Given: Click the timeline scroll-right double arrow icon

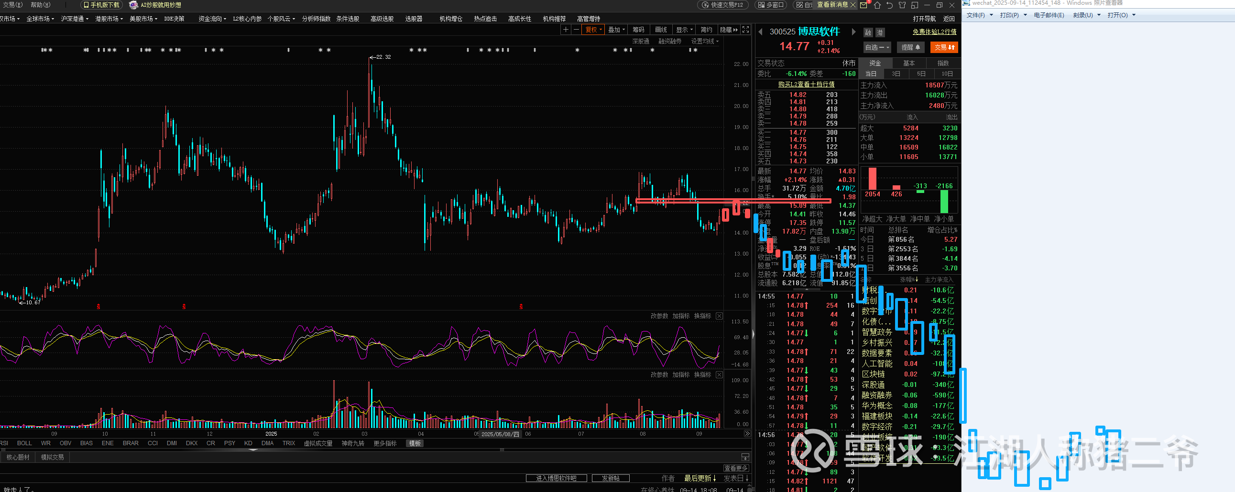Looking at the screenshot, I should (x=747, y=434).
